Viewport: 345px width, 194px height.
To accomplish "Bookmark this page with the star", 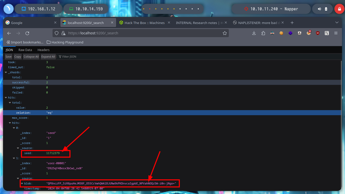I will (225, 33).
